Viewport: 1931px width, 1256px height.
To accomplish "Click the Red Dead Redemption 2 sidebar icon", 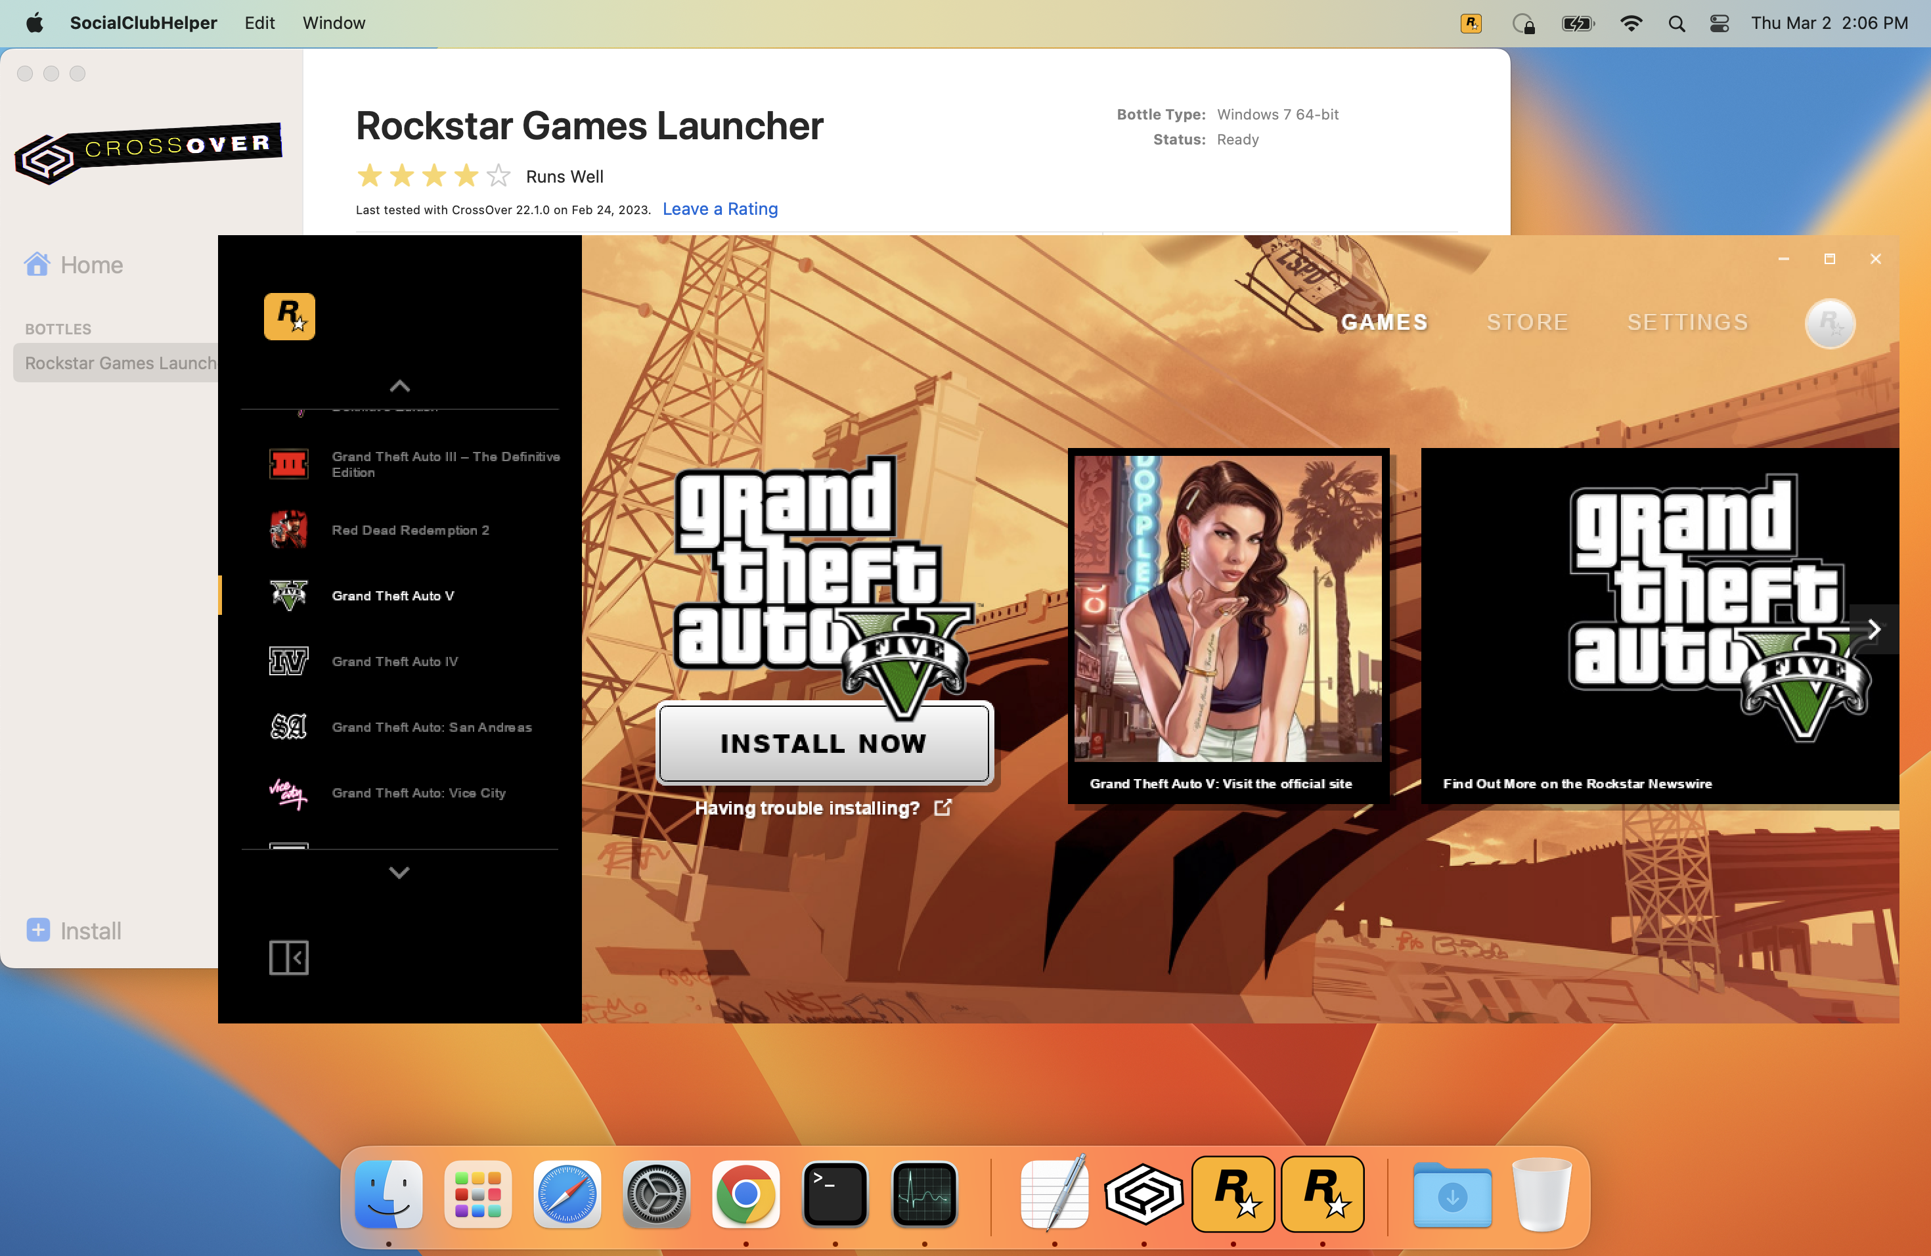I will pos(288,529).
